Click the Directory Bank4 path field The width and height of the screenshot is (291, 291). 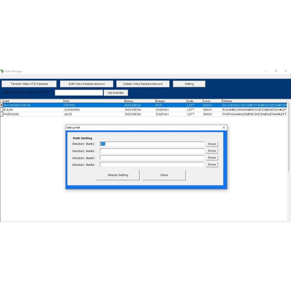pyautogui.click(x=152, y=165)
